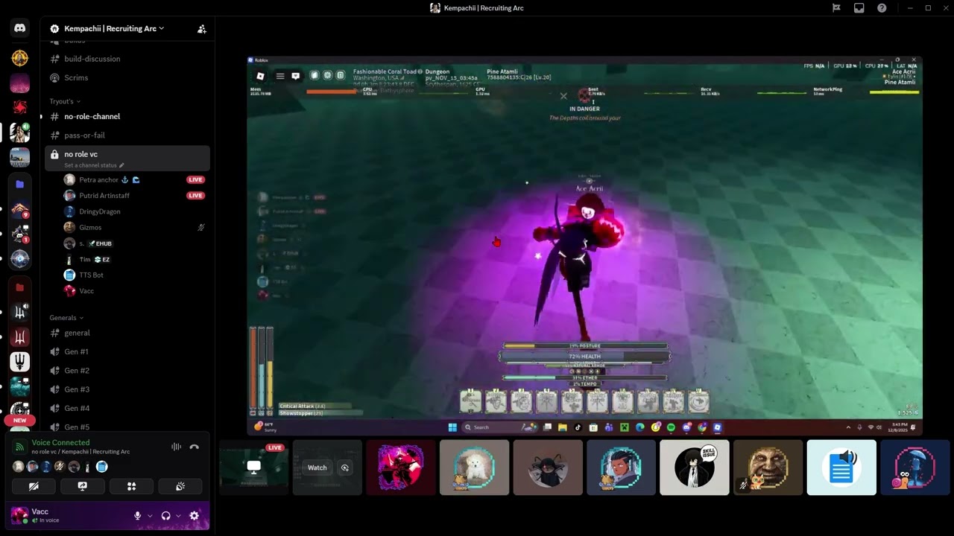The width and height of the screenshot is (954, 536).
Task: Disconnect from voice with the hang-up icon
Action: pyautogui.click(x=195, y=447)
